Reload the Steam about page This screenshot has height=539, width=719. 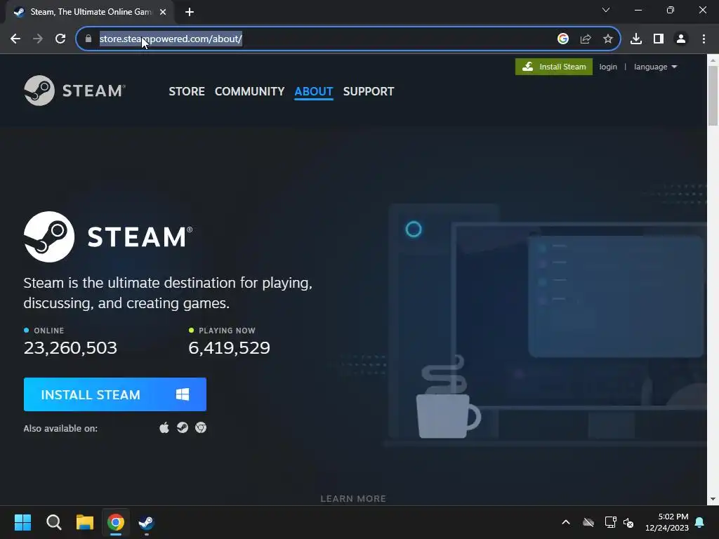click(x=60, y=39)
